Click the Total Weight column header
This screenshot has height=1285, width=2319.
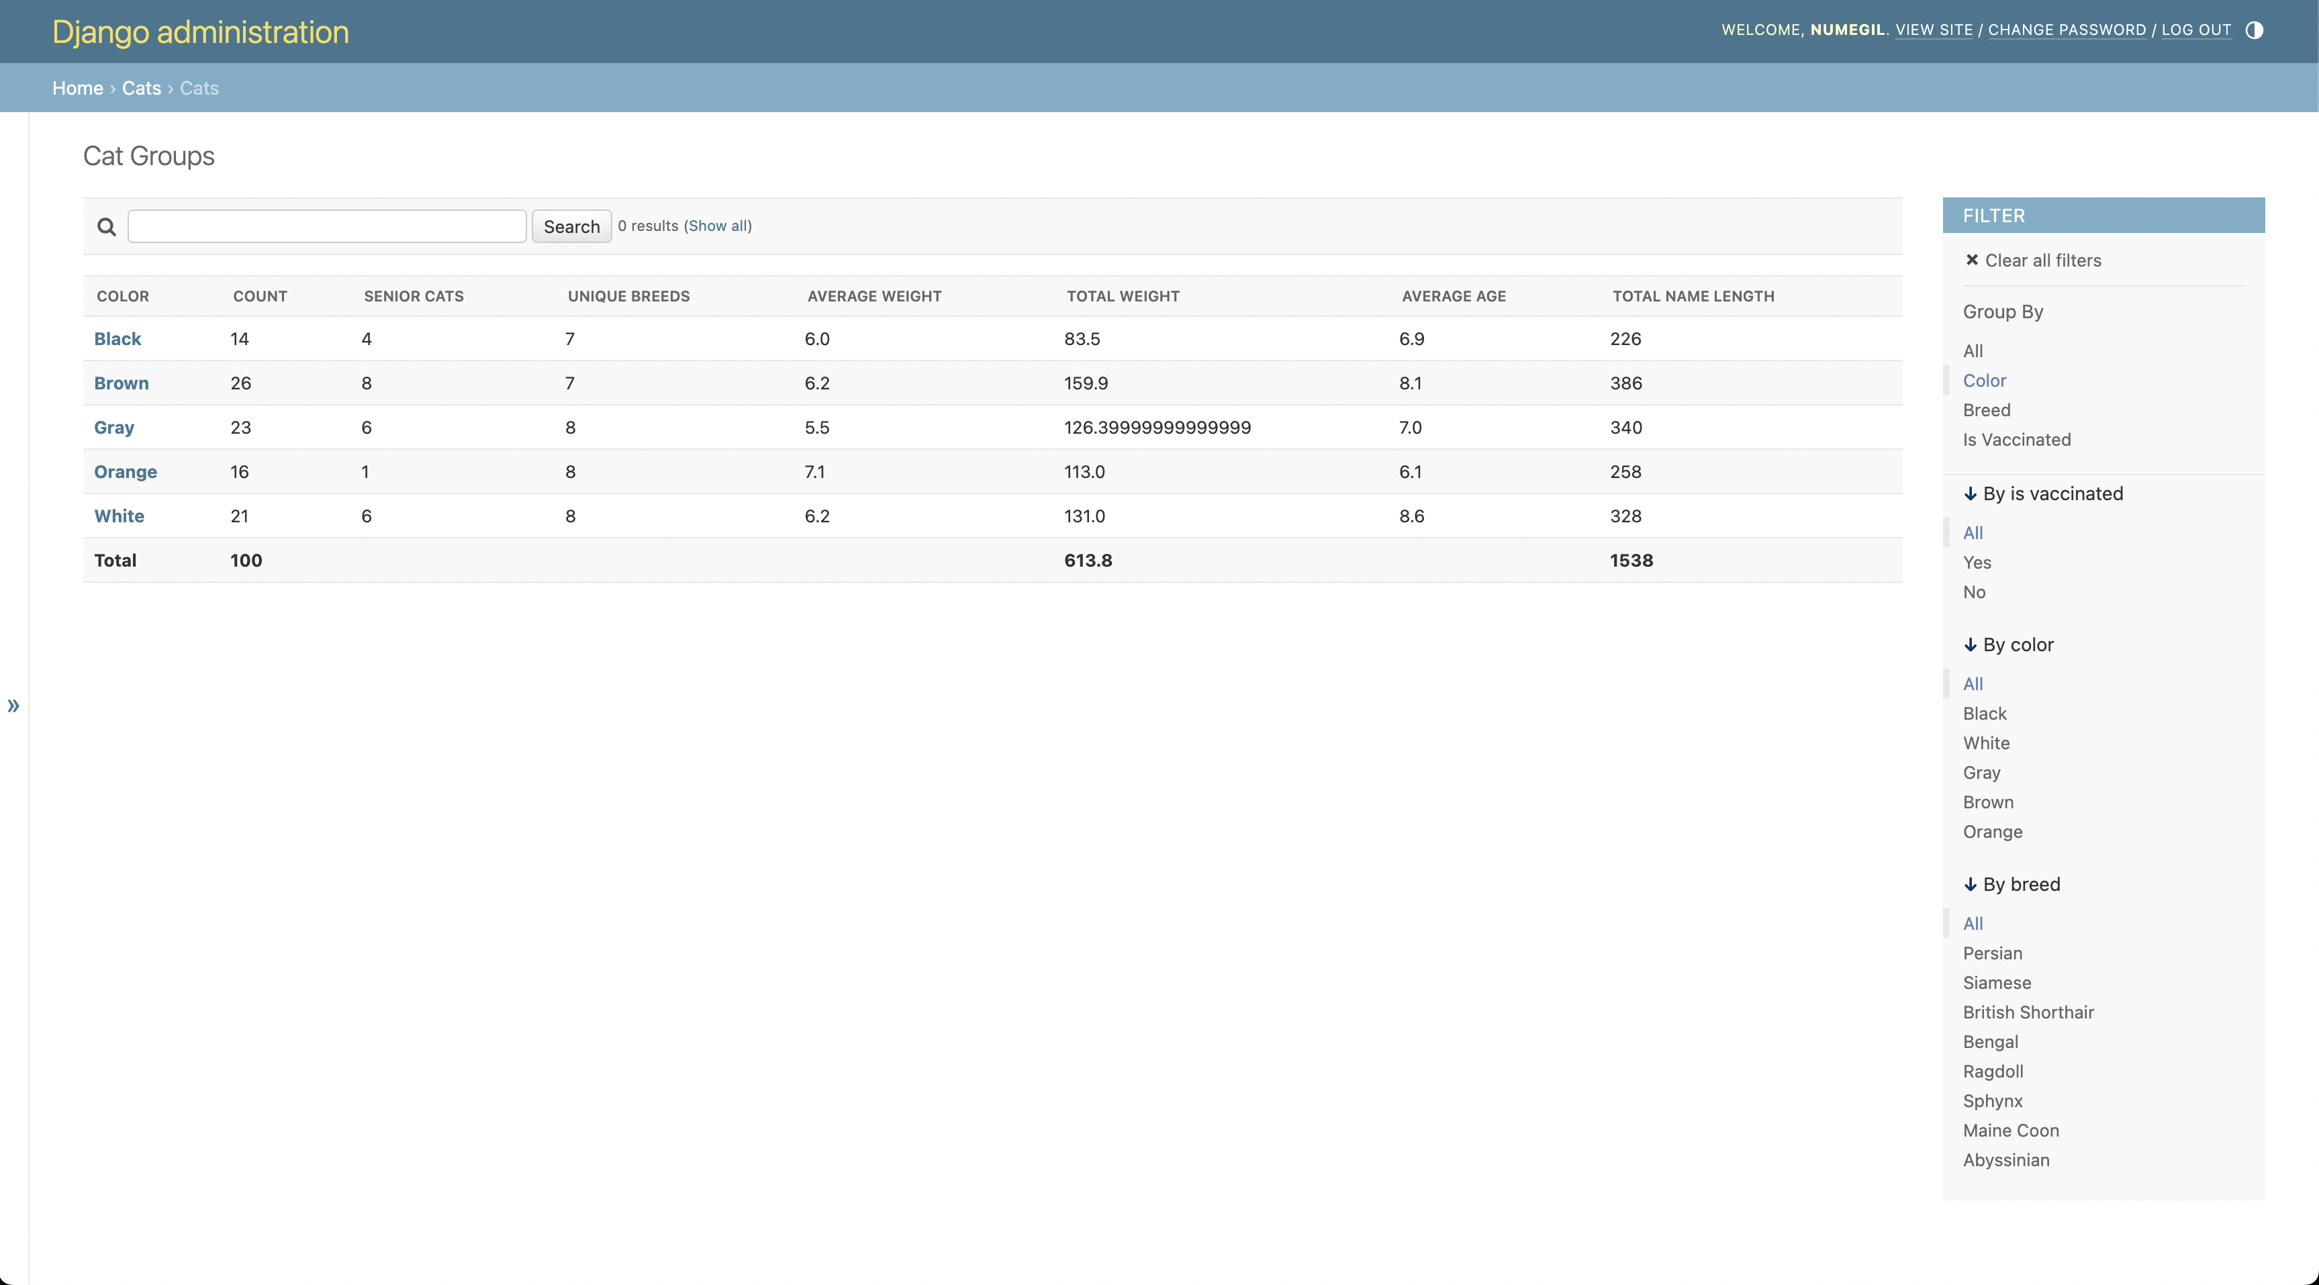1123,296
